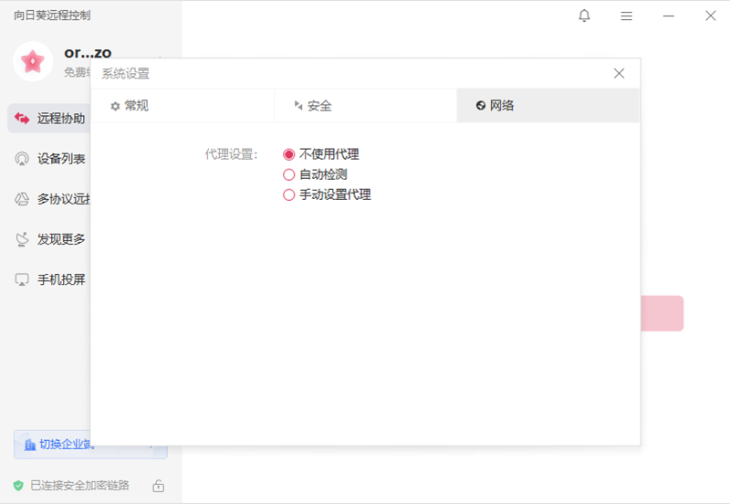Click the pink button behind the dialog
730x504 pixels.
(x=662, y=313)
